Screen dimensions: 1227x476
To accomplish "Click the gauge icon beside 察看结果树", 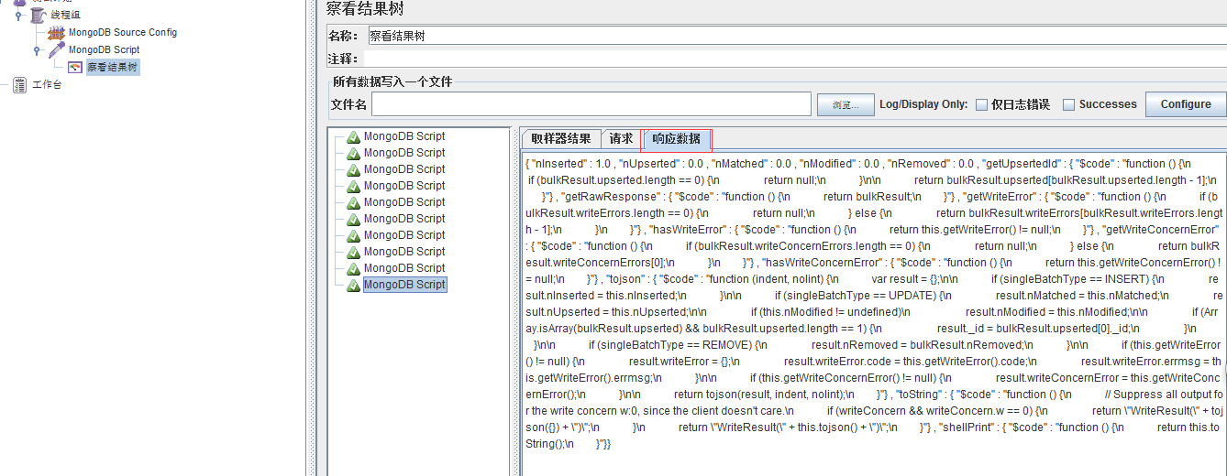I will pyautogui.click(x=75, y=68).
